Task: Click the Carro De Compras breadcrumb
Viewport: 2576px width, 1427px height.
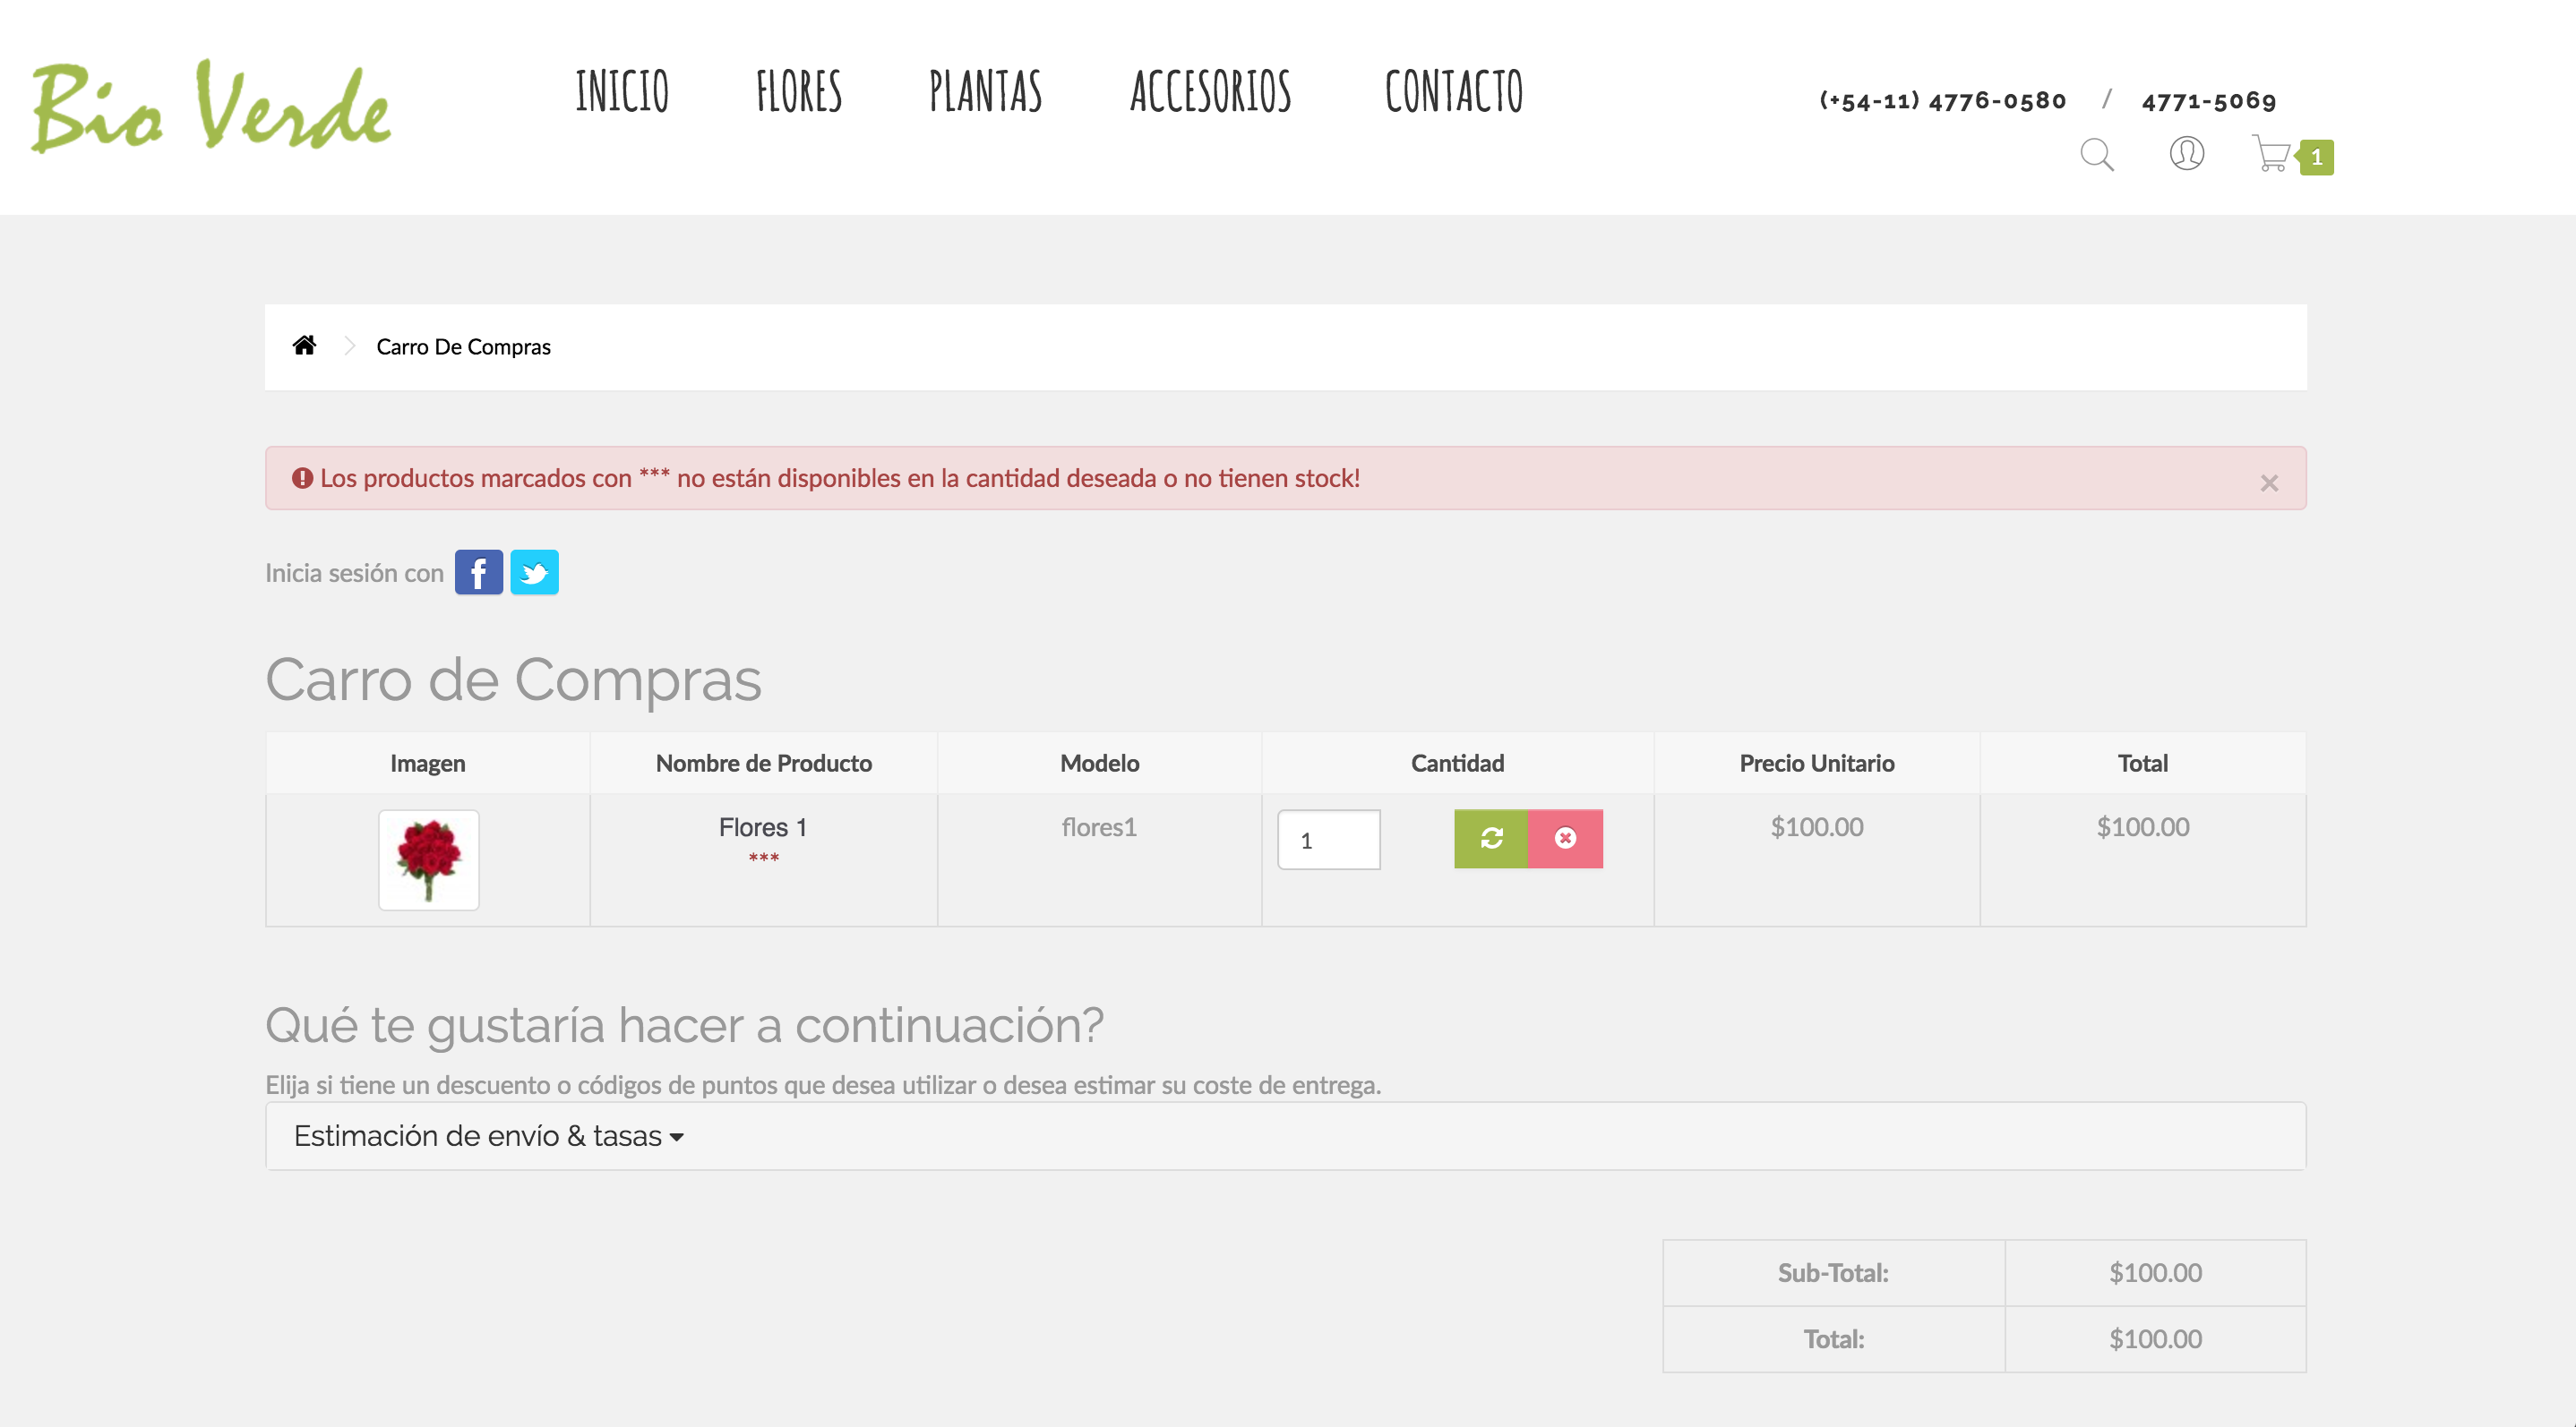Action: click(x=463, y=346)
